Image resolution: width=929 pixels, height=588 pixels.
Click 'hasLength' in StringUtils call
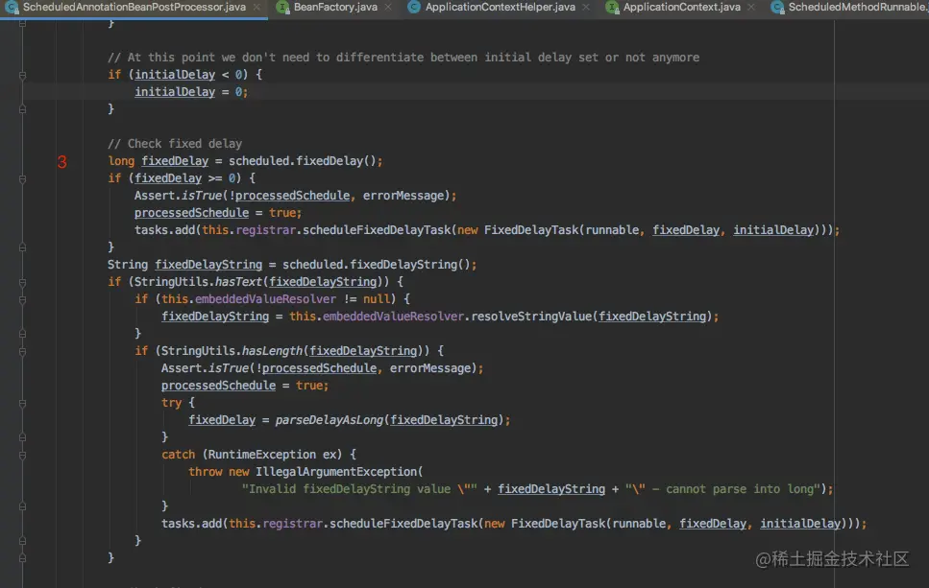click(272, 351)
